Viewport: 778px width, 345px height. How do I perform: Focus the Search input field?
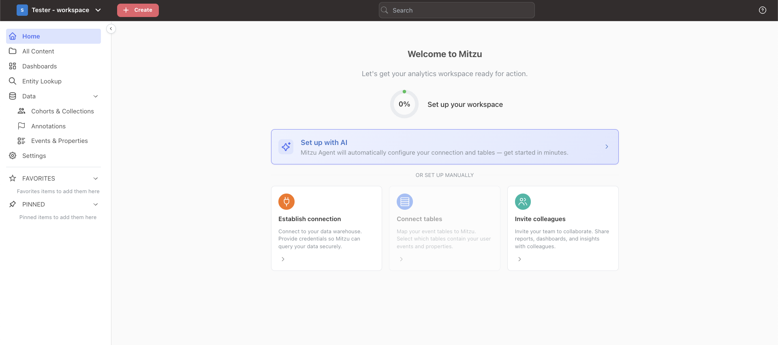tap(457, 10)
